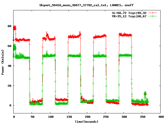Click y-axis tick label '60'
The width and height of the screenshot is (166, 124).
(x=9, y=46)
